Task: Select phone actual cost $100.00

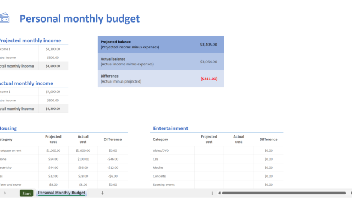Action: pyautogui.click(x=83, y=159)
